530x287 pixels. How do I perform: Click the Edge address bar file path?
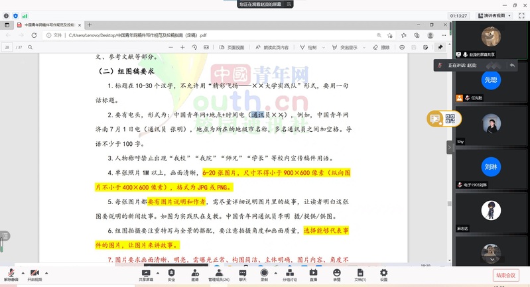pos(137,35)
